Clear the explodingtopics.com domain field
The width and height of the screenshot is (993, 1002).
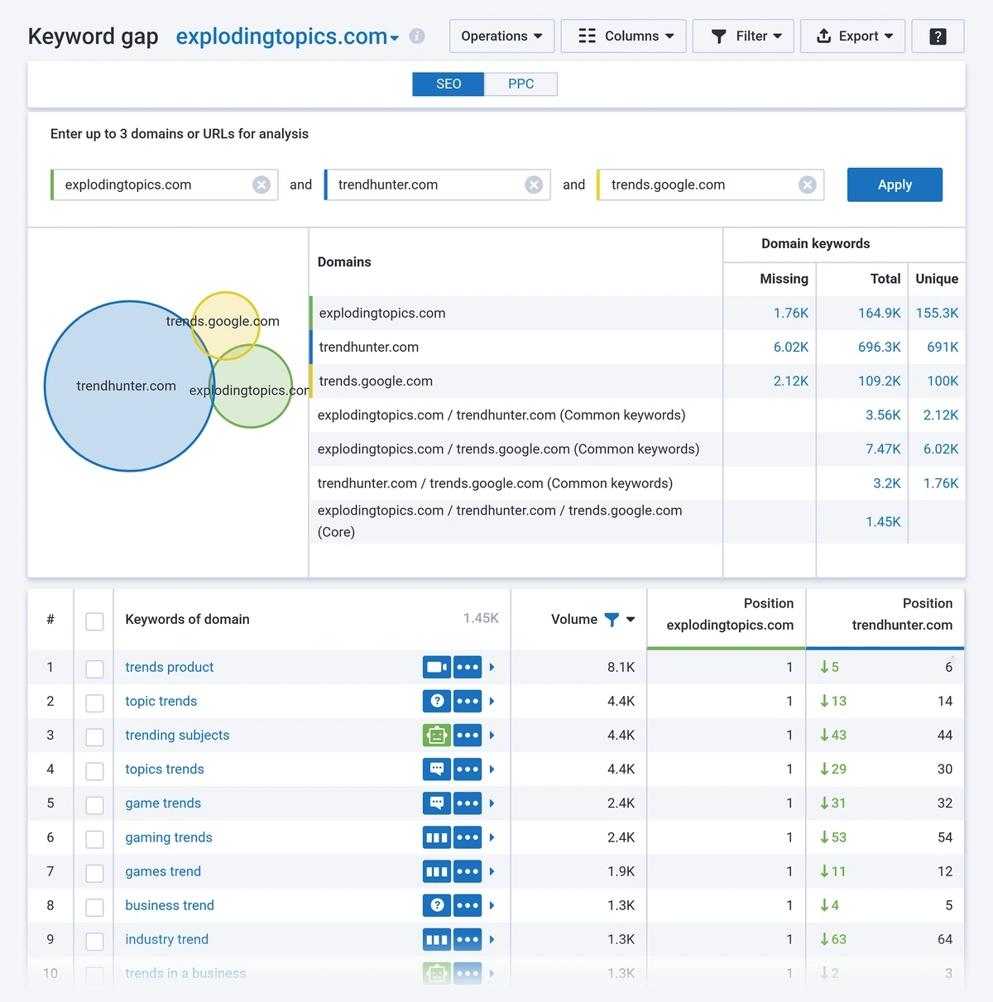261,185
